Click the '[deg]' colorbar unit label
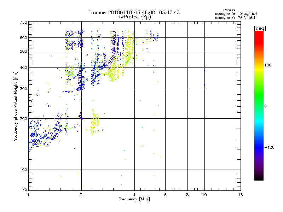The width and height of the screenshot is (283, 212). click(260, 28)
